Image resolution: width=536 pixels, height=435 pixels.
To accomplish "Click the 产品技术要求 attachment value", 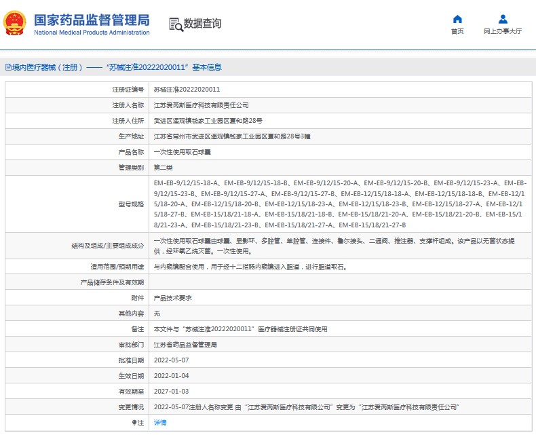I will pyautogui.click(x=172, y=298).
